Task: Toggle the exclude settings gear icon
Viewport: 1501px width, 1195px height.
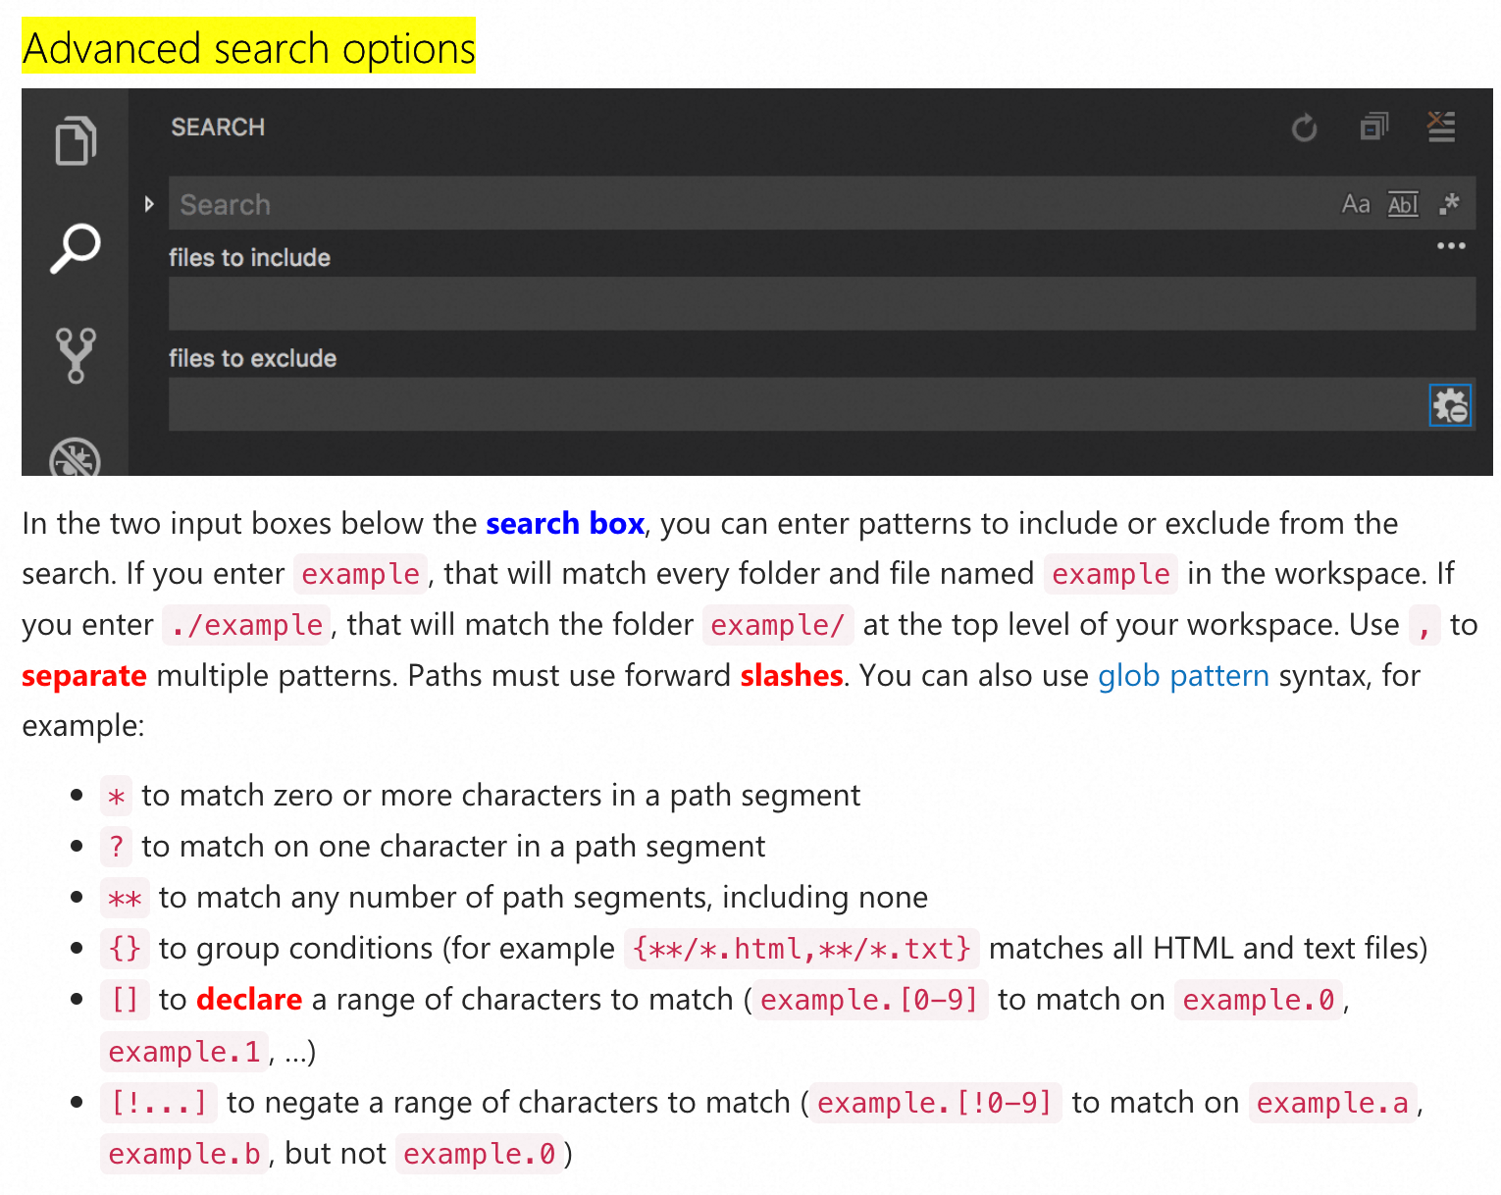Action: click(1450, 405)
